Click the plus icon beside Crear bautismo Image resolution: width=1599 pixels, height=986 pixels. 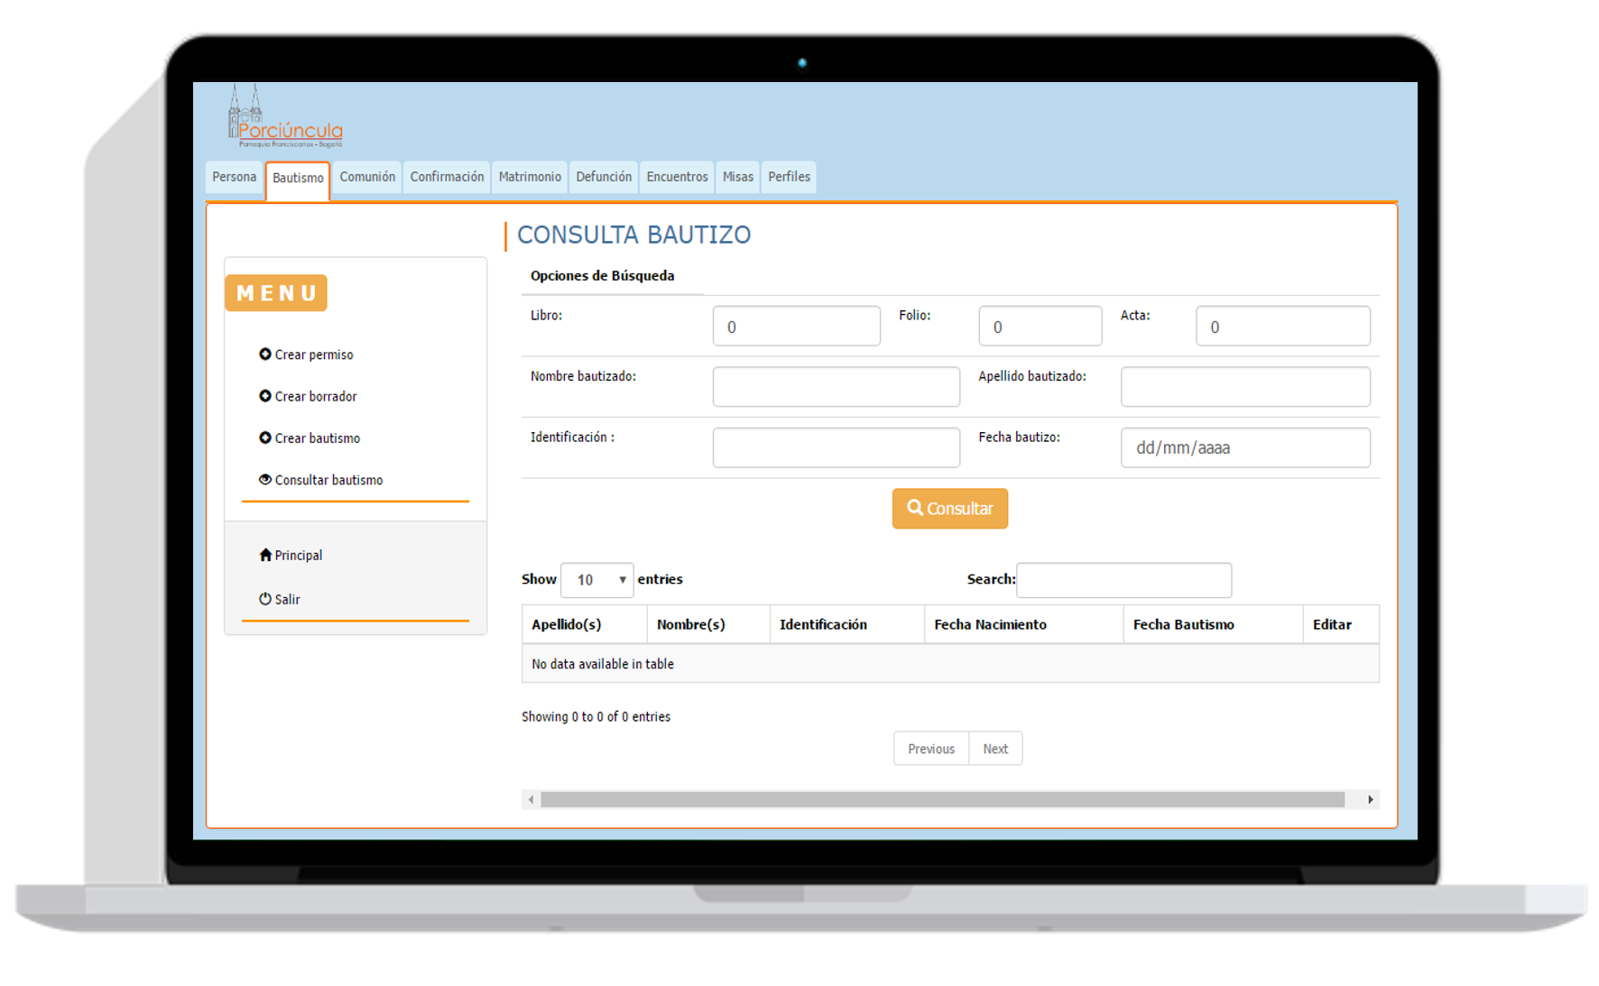point(265,438)
